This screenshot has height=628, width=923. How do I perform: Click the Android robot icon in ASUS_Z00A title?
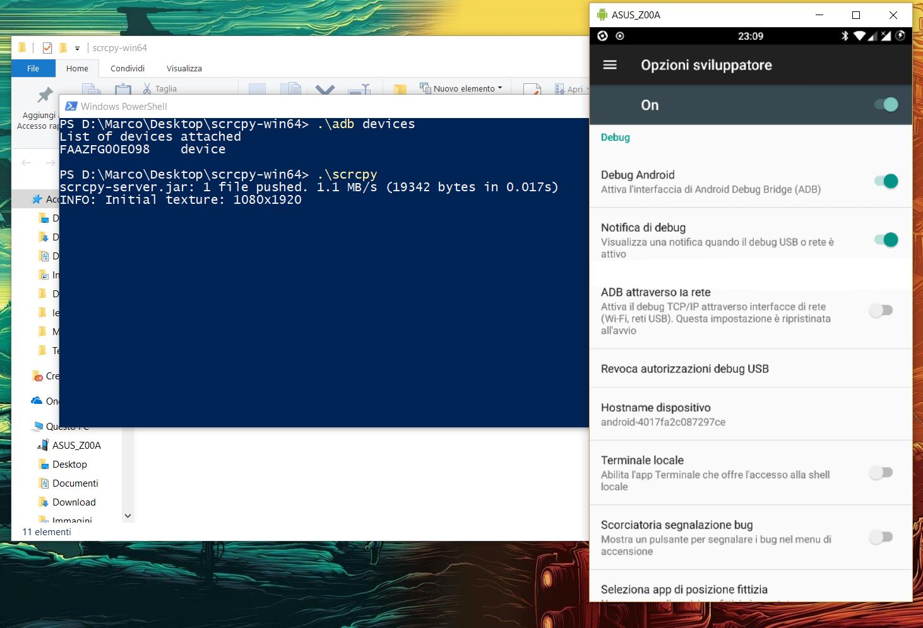[x=602, y=15]
